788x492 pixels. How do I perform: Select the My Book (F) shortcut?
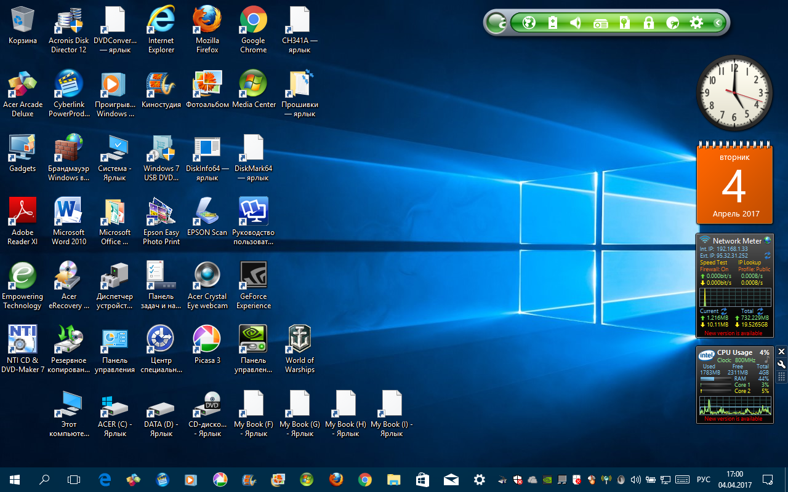[253, 414]
